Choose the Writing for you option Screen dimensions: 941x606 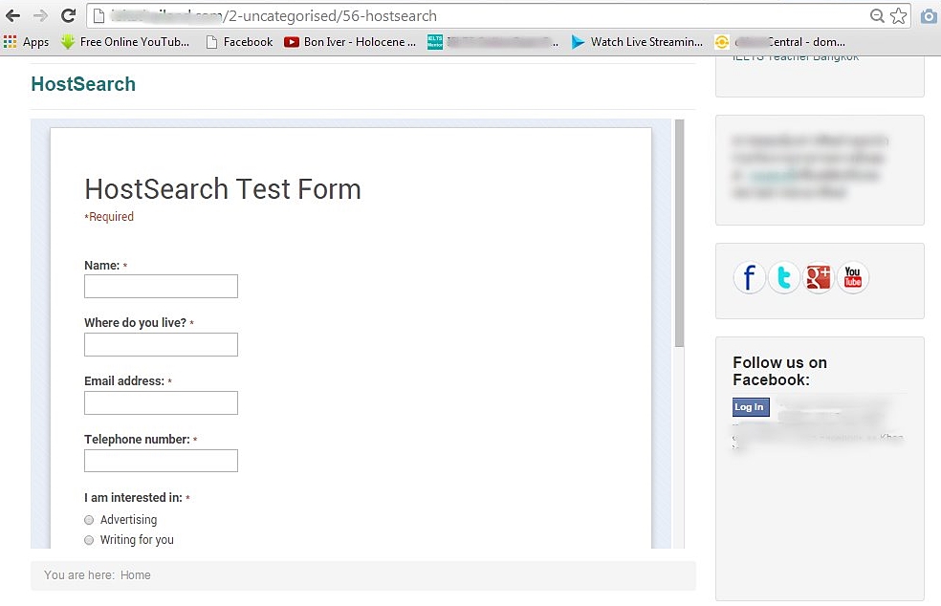pyautogui.click(x=89, y=539)
